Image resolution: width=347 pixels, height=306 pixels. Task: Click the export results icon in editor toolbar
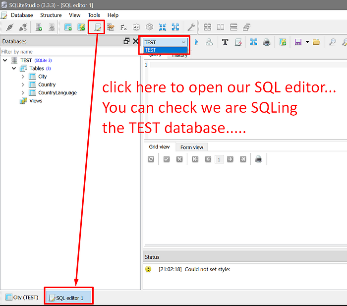(x=254, y=42)
